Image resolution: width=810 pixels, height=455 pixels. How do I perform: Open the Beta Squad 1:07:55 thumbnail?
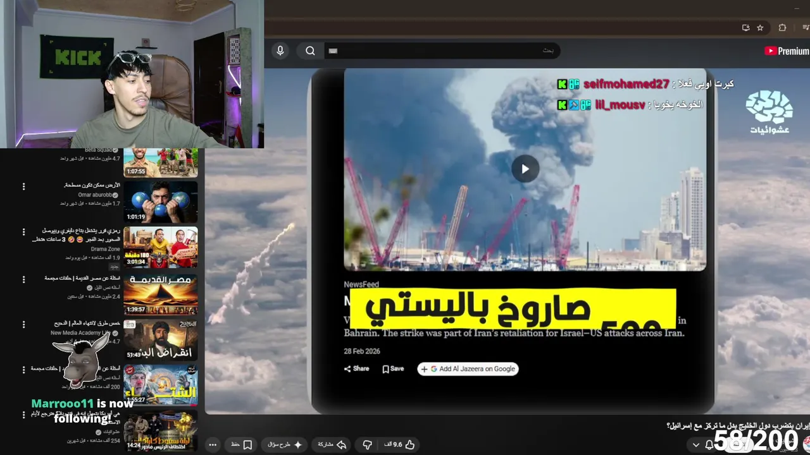click(160, 162)
